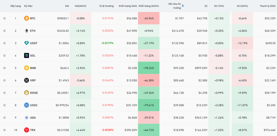The width and height of the screenshot is (277, 136).
Task: Click the ETH Ethereum coin icon
Action: [26, 31]
